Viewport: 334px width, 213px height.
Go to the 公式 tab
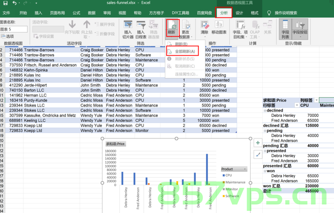pyautogui.click(x=76, y=13)
